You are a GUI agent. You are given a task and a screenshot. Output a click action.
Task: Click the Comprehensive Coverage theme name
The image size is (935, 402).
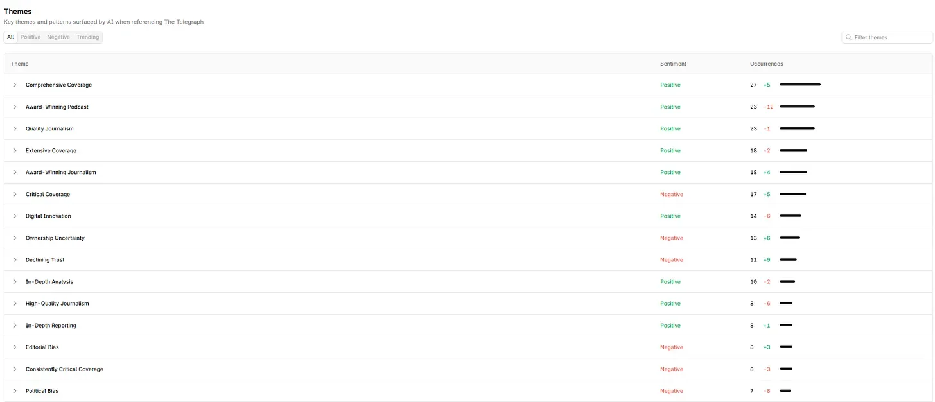click(x=58, y=85)
